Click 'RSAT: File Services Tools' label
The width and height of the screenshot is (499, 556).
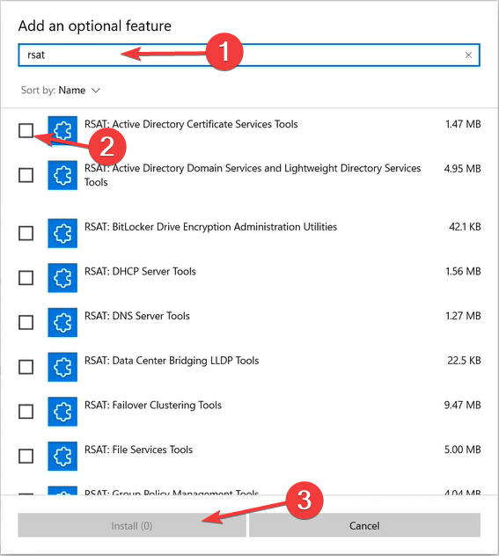click(138, 450)
